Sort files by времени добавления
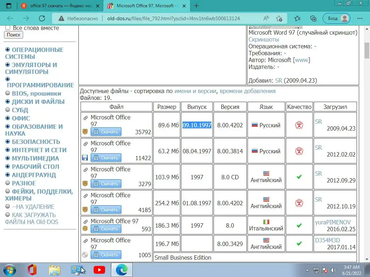Image resolution: width=370 pixels, height=277 pixels. click(x=248, y=91)
